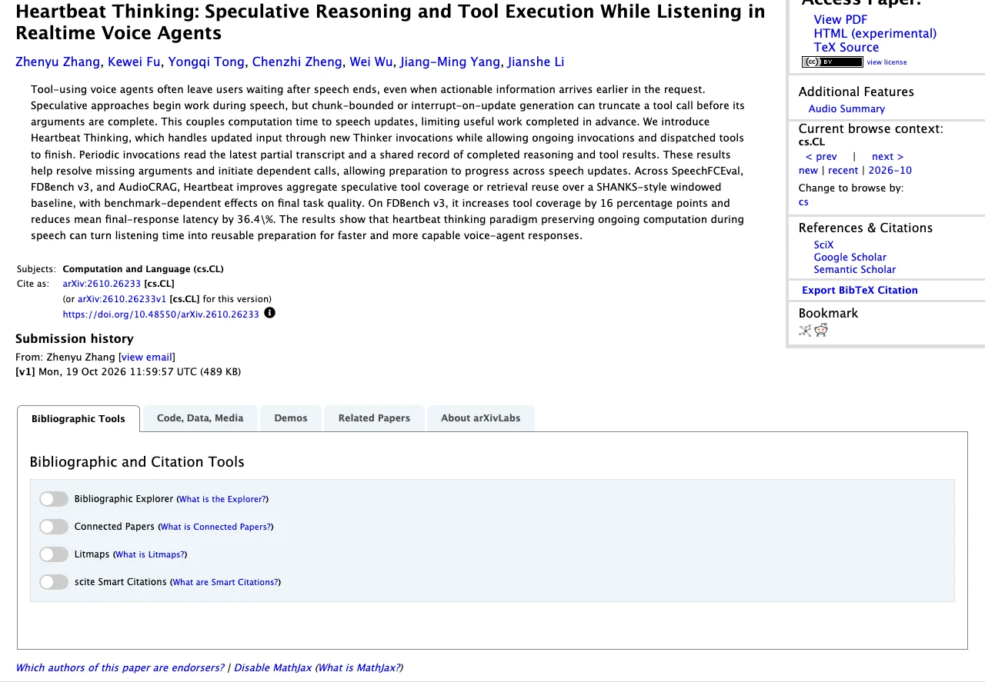Enable scite Smart Citations toggle
985x692 pixels.
(54, 582)
